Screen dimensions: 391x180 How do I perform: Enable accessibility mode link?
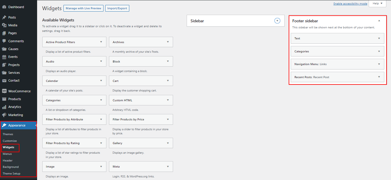[x=350, y=4]
